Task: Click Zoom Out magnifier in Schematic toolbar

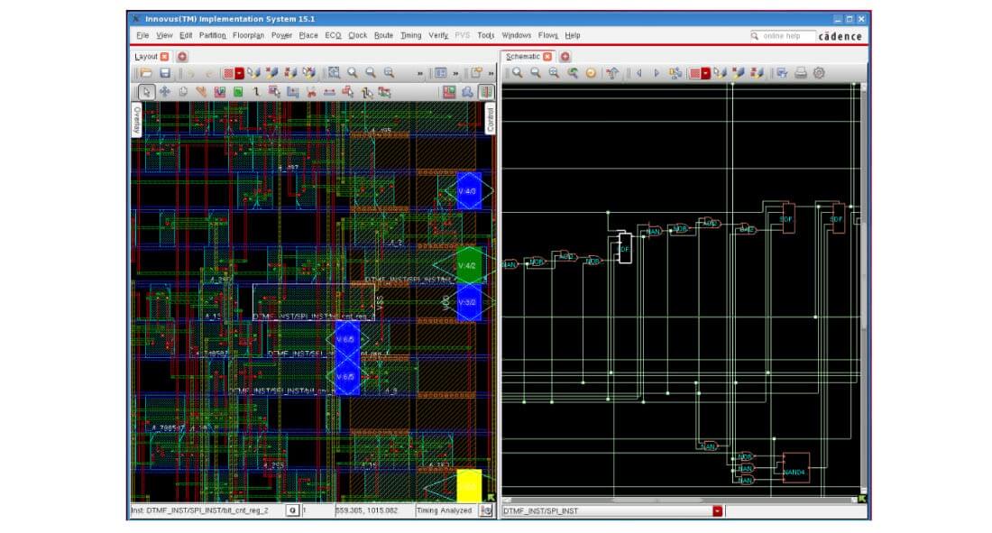Action: click(536, 73)
